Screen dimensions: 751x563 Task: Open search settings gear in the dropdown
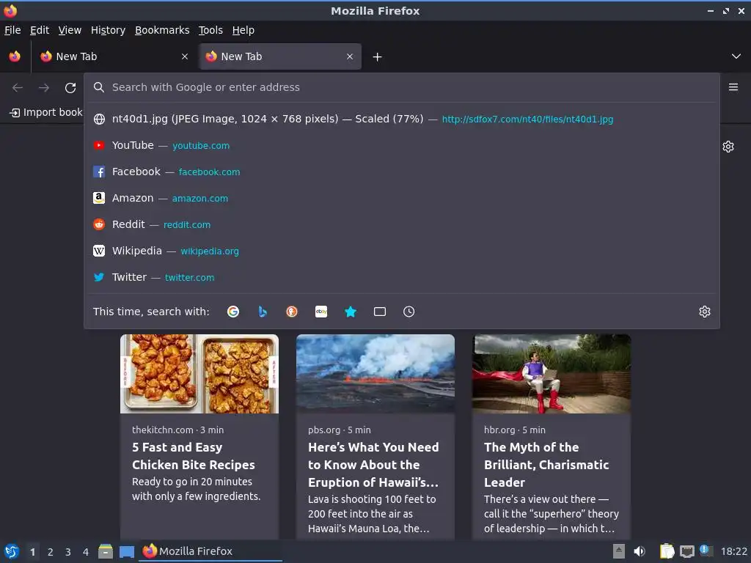pyautogui.click(x=705, y=312)
